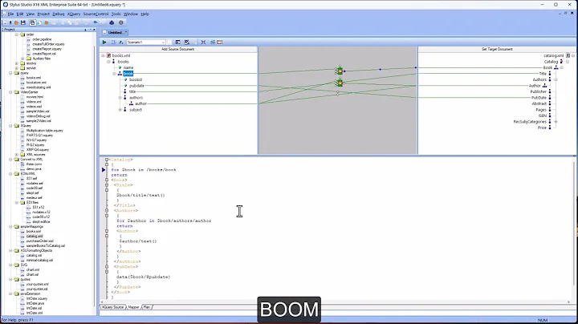Click the catalog.xml target document icon

coord(568,55)
